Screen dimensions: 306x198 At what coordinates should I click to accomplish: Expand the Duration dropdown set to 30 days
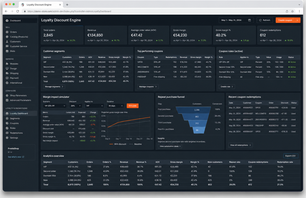(x=115, y=106)
